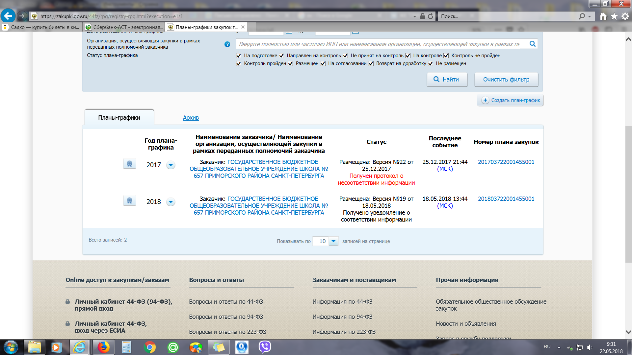632x355 pixels.
Task: Uncheck the Не размещен status
Action: [x=431, y=63]
